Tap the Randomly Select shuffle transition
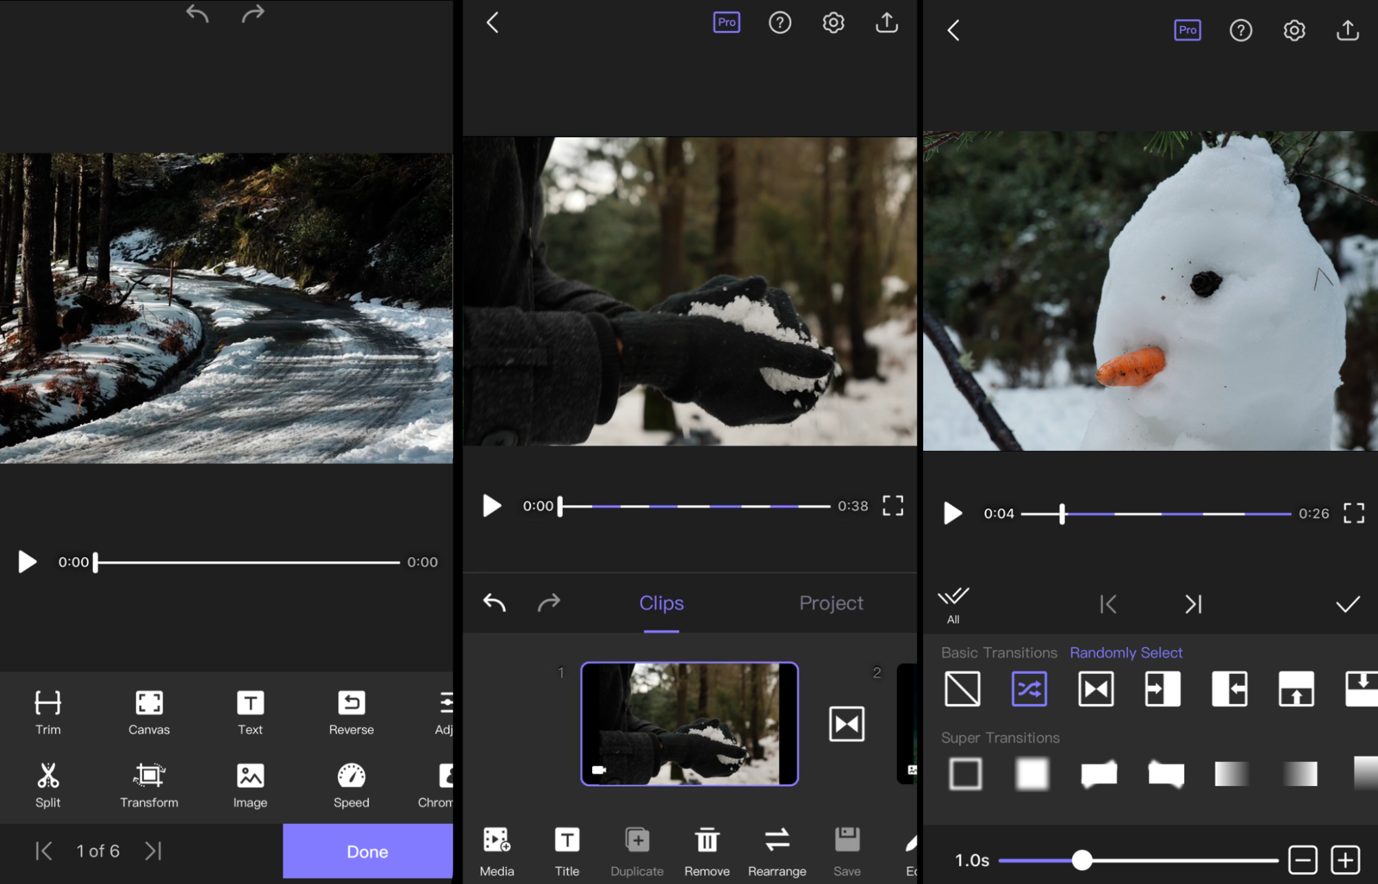This screenshot has height=884, width=1378. pos(1029,689)
